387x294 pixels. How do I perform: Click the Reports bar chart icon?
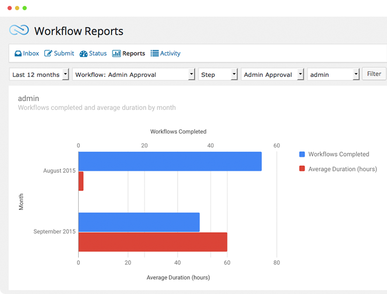(116, 54)
